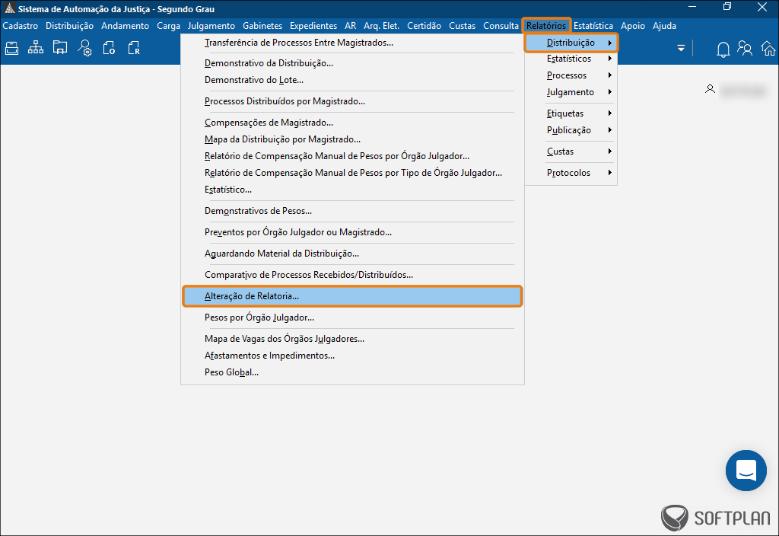The height and width of the screenshot is (536, 779).
Task: Open the AR menu
Action: [350, 26]
